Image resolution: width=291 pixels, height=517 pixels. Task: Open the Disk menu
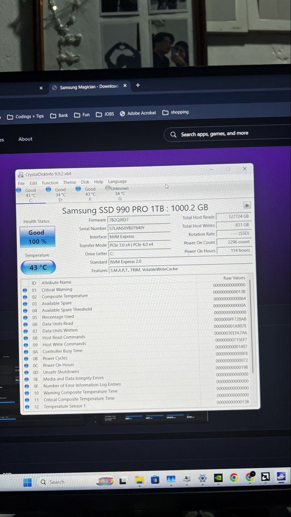(85, 182)
